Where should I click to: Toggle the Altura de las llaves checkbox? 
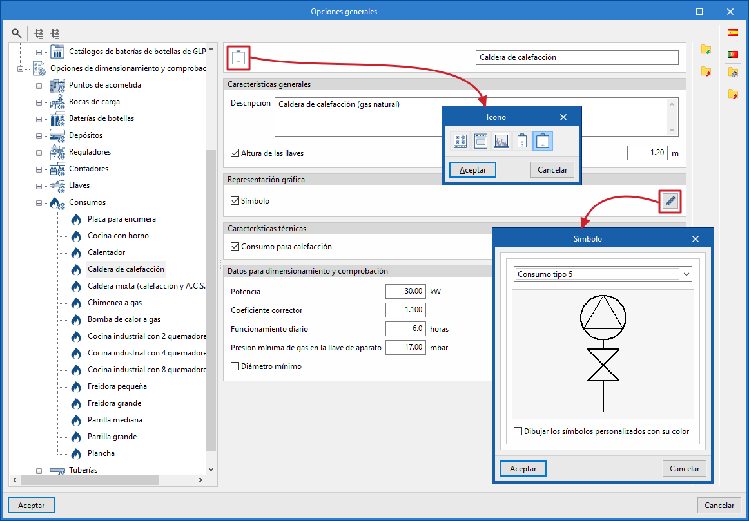point(235,153)
